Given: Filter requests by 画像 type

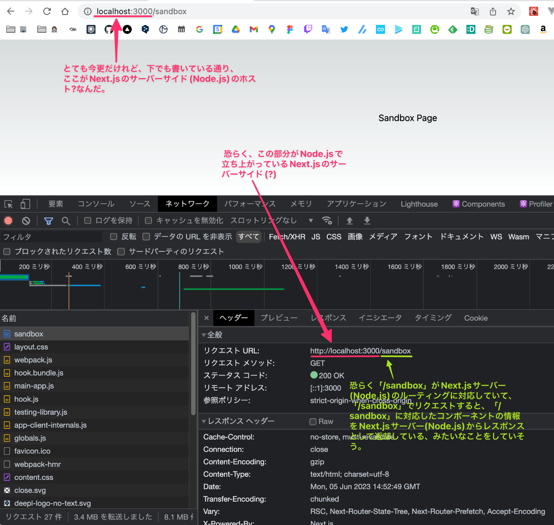Looking at the screenshot, I should pyautogui.click(x=355, y=237).
